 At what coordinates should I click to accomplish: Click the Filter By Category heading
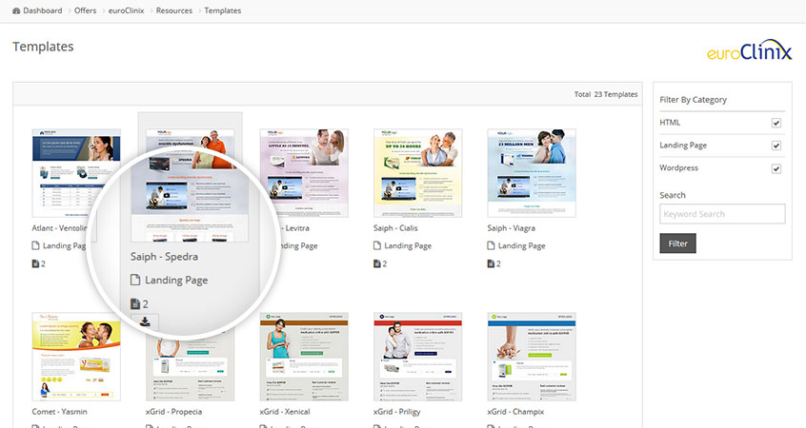(x=693, y=100)
